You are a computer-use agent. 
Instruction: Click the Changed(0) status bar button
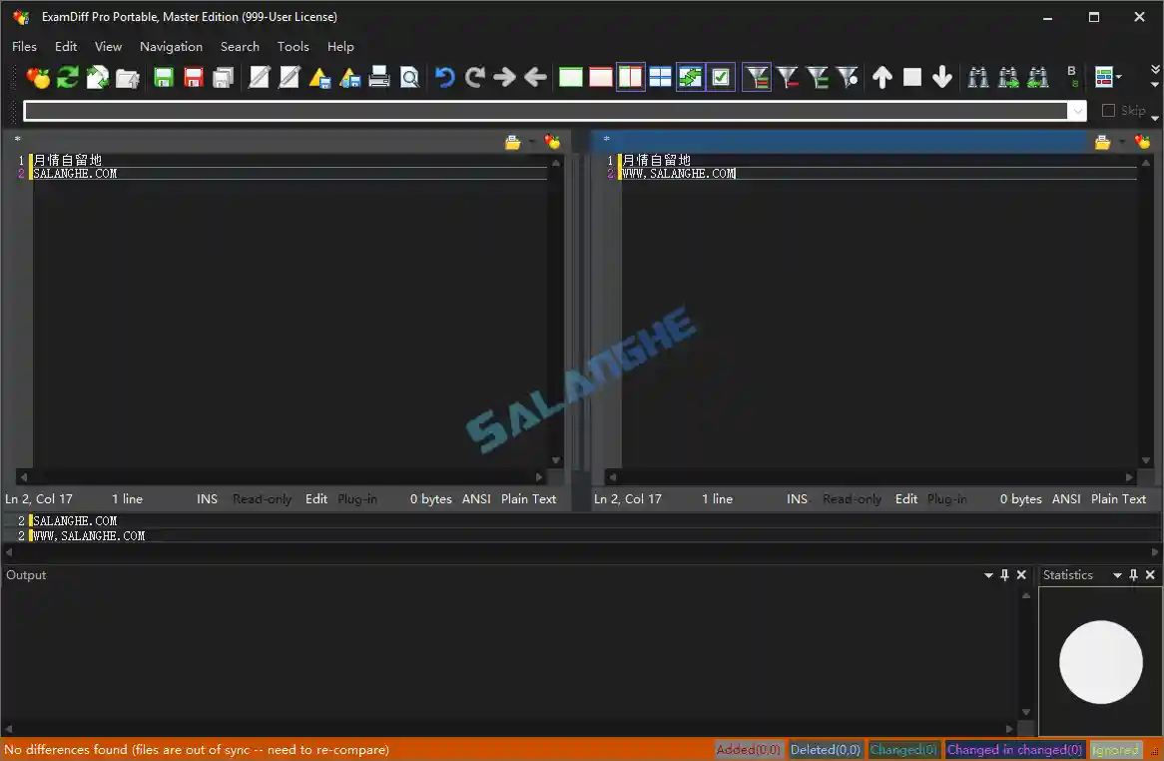click(x=903, y=749)
